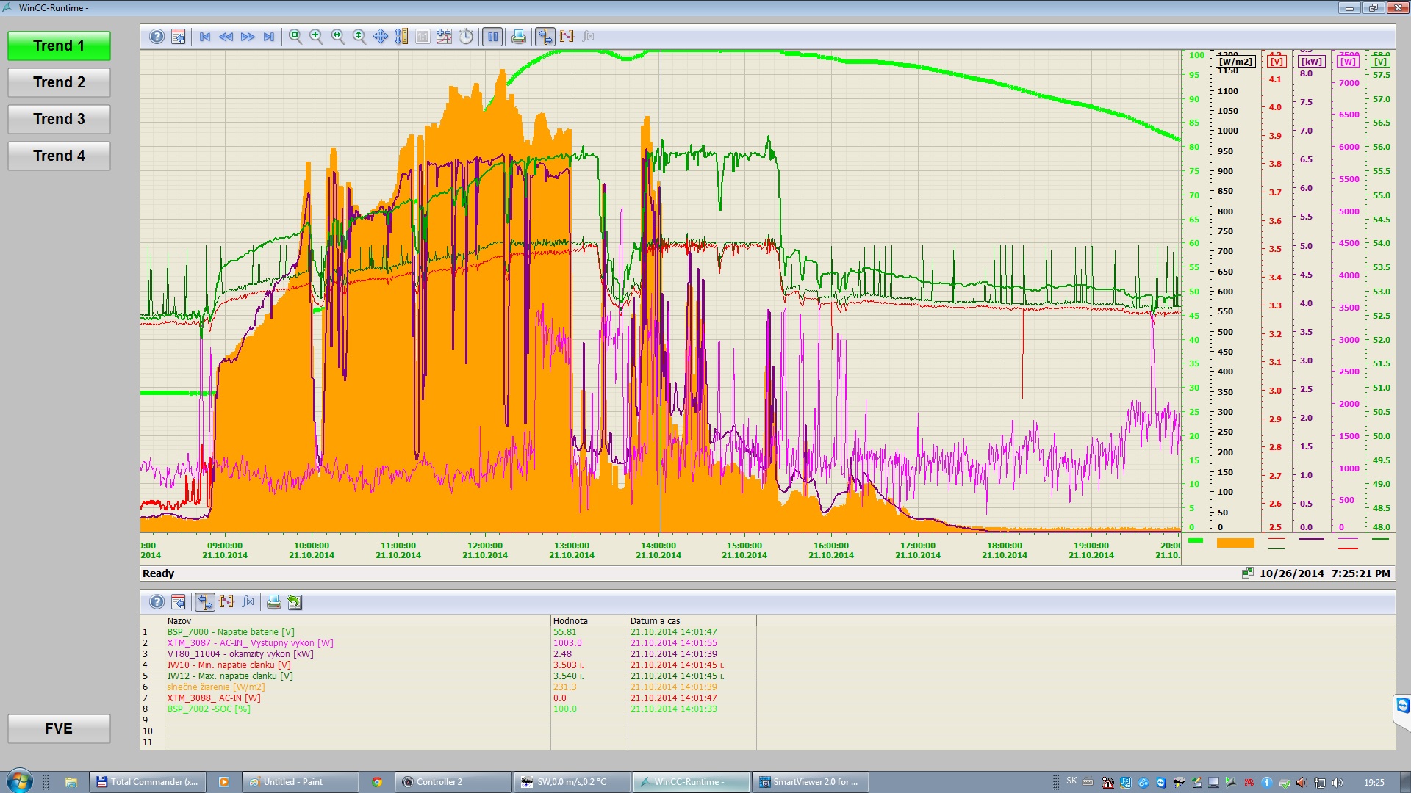Activate zoom value axis tool

tap(359, 37)
